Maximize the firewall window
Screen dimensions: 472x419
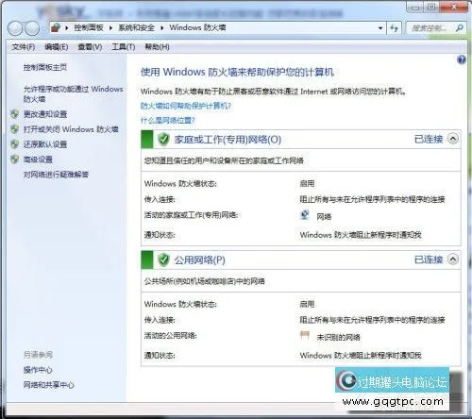(431, 7)
